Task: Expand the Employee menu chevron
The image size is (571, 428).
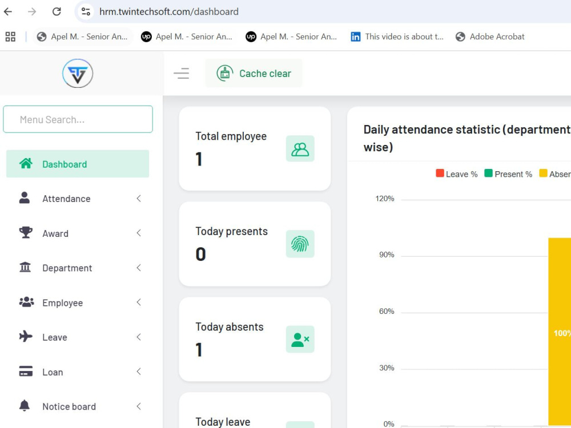Action: [x=139, y=302]
